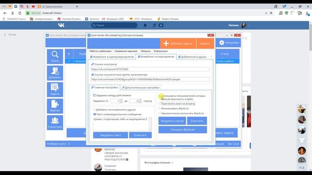Increase the Задержка от value with up arrow
This screenshot has height=175, width=312.
pyautogui.click(x=121, y=100)
